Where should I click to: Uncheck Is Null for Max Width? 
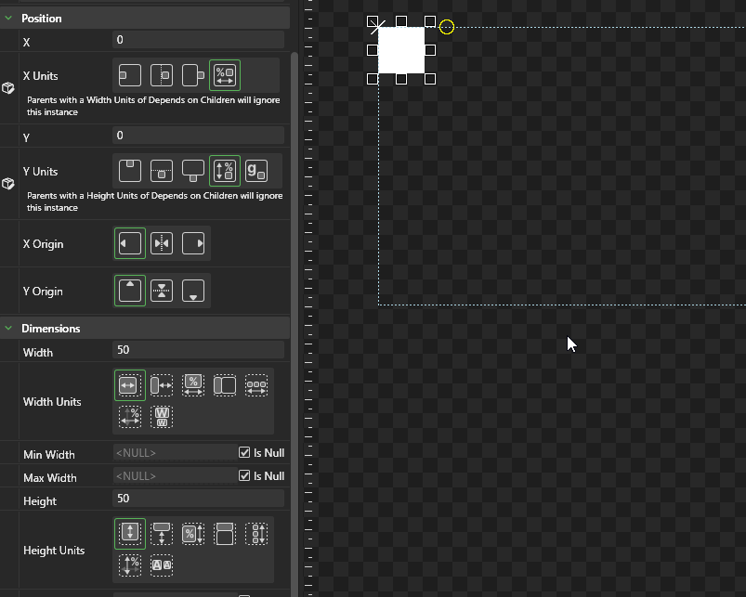pos(244,476)
